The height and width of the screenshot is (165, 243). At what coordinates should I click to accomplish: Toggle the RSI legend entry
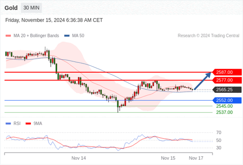coord(13,124)
